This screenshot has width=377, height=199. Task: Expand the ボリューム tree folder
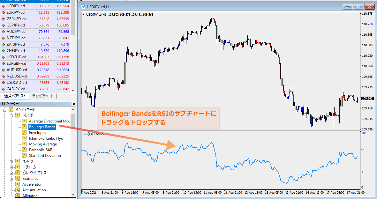tap(11, 167)
